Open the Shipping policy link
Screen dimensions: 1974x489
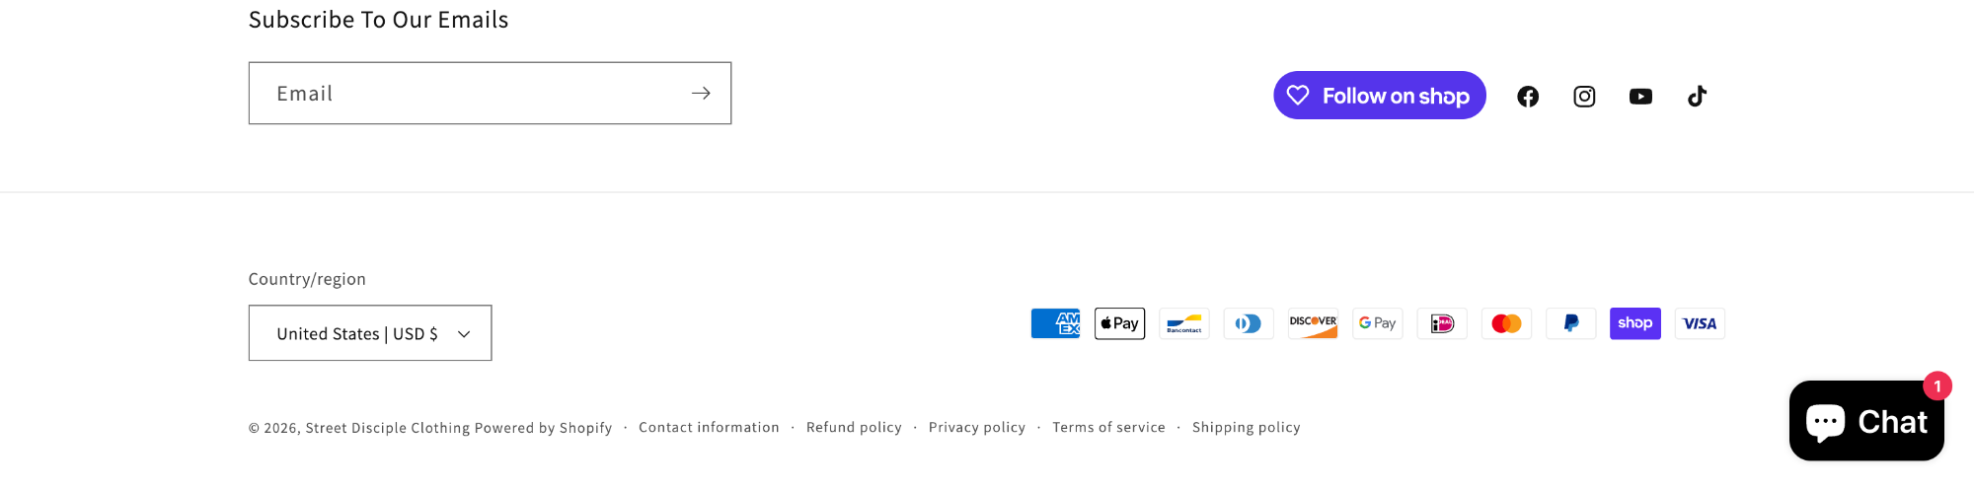(x=1246, y=428)
